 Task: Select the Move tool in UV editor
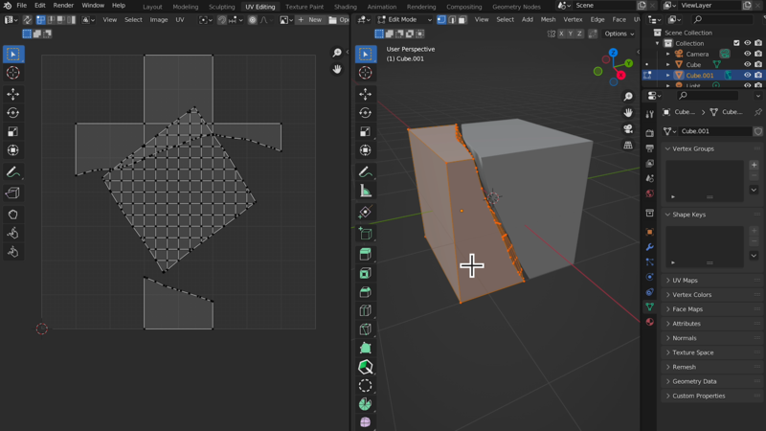tap(13, 94)
